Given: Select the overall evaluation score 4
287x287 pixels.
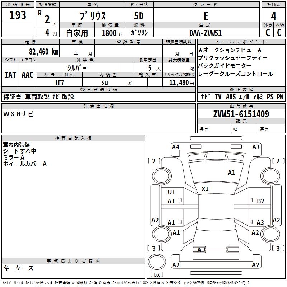Looking at the screenshot, I should coord(273,17).
